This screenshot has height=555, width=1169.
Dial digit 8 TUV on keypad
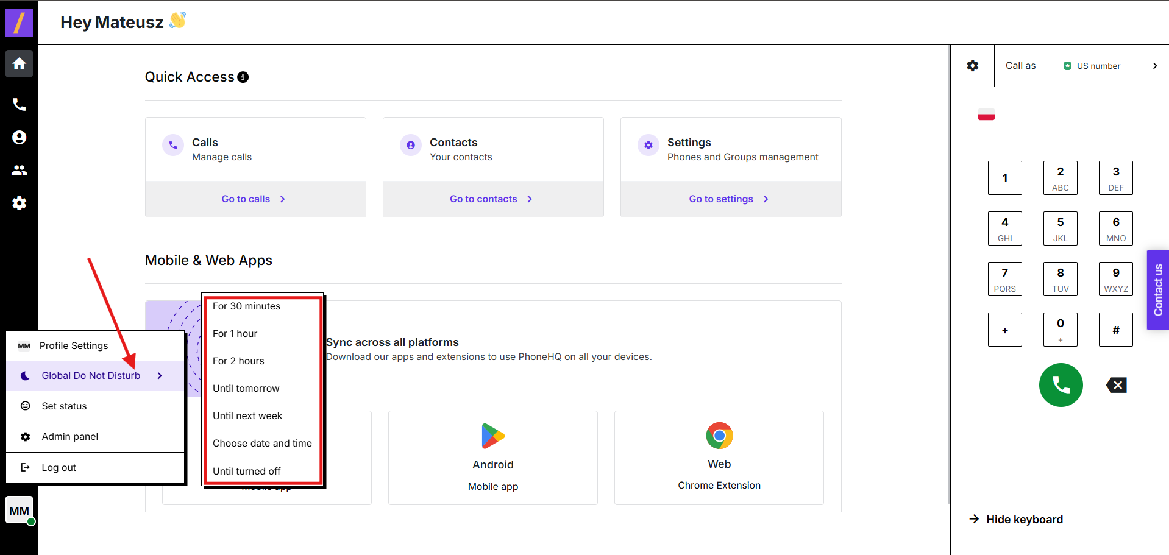[x=1061, y=279]
